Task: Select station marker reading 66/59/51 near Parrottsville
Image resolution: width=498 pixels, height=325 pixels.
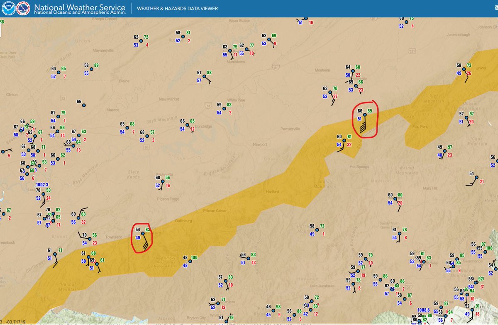Action: [365, 115]
